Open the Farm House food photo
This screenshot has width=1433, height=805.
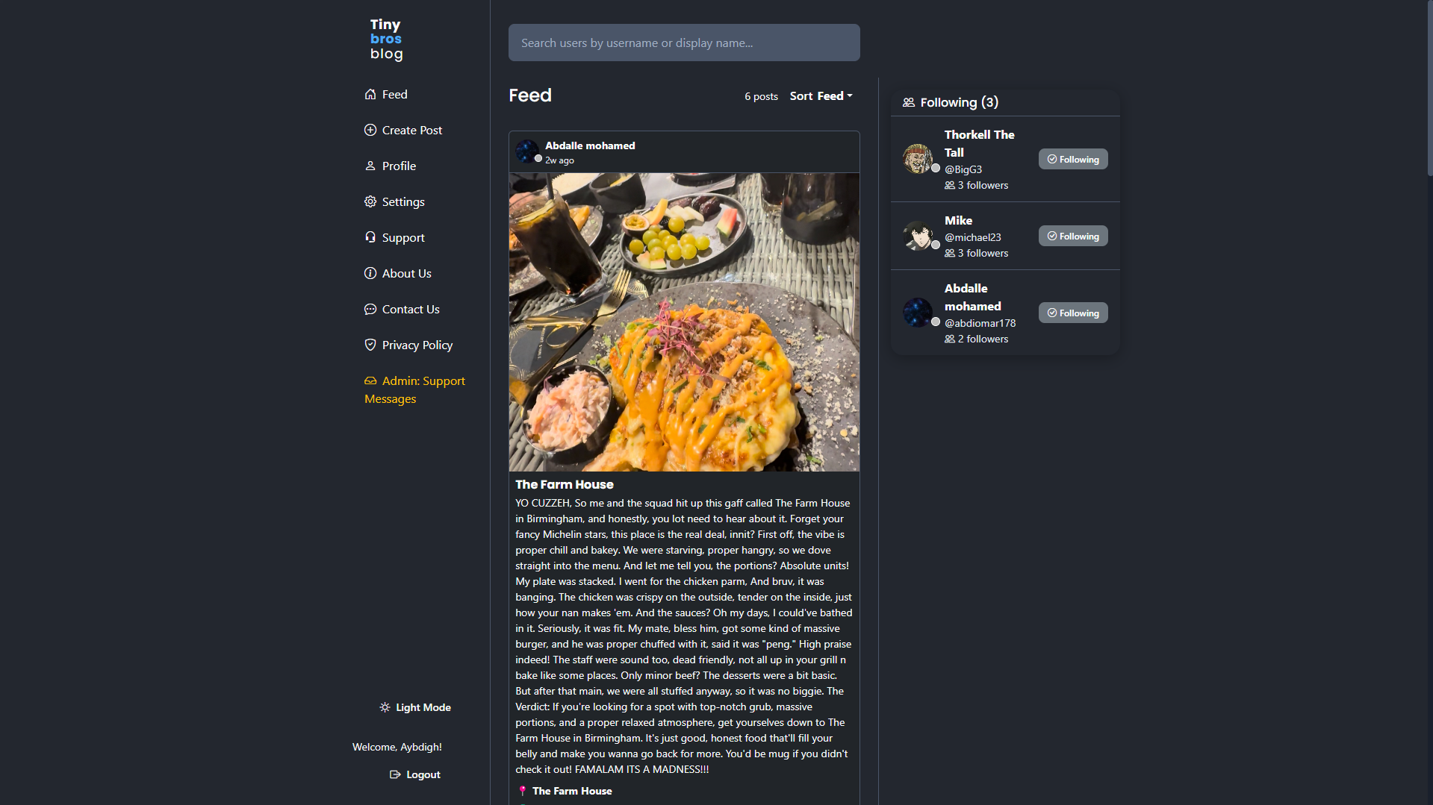684,322
